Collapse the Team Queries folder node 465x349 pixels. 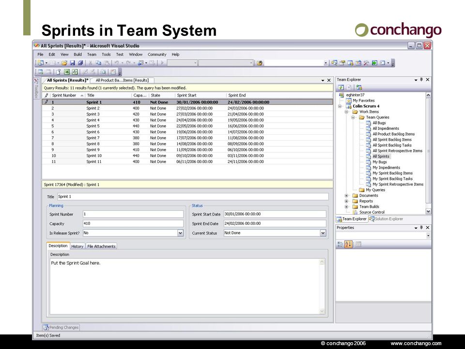point(353,117)
